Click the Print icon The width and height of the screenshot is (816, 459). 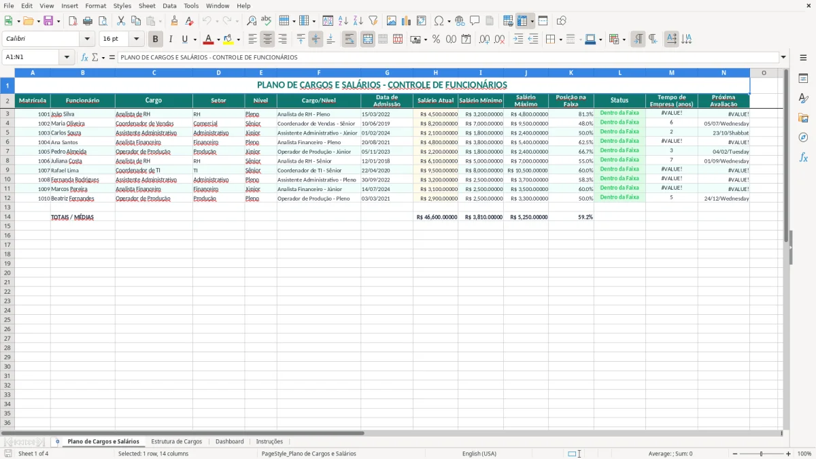tap(88, 21)
